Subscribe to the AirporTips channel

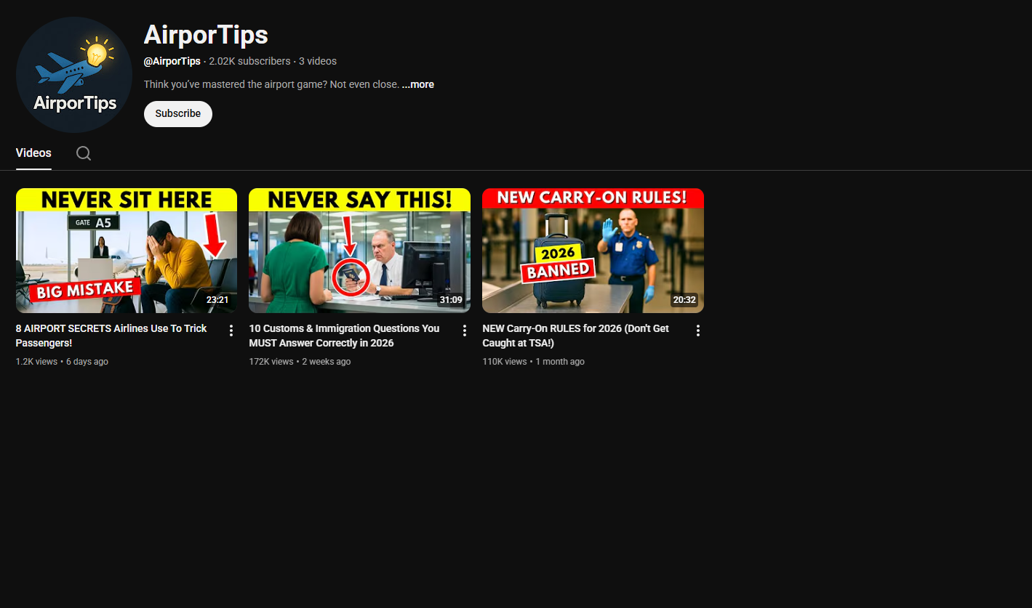[177, 114]
